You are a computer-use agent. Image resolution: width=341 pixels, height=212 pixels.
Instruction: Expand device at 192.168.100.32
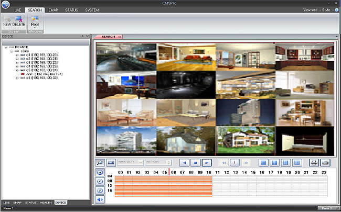[x=17, y=78]
